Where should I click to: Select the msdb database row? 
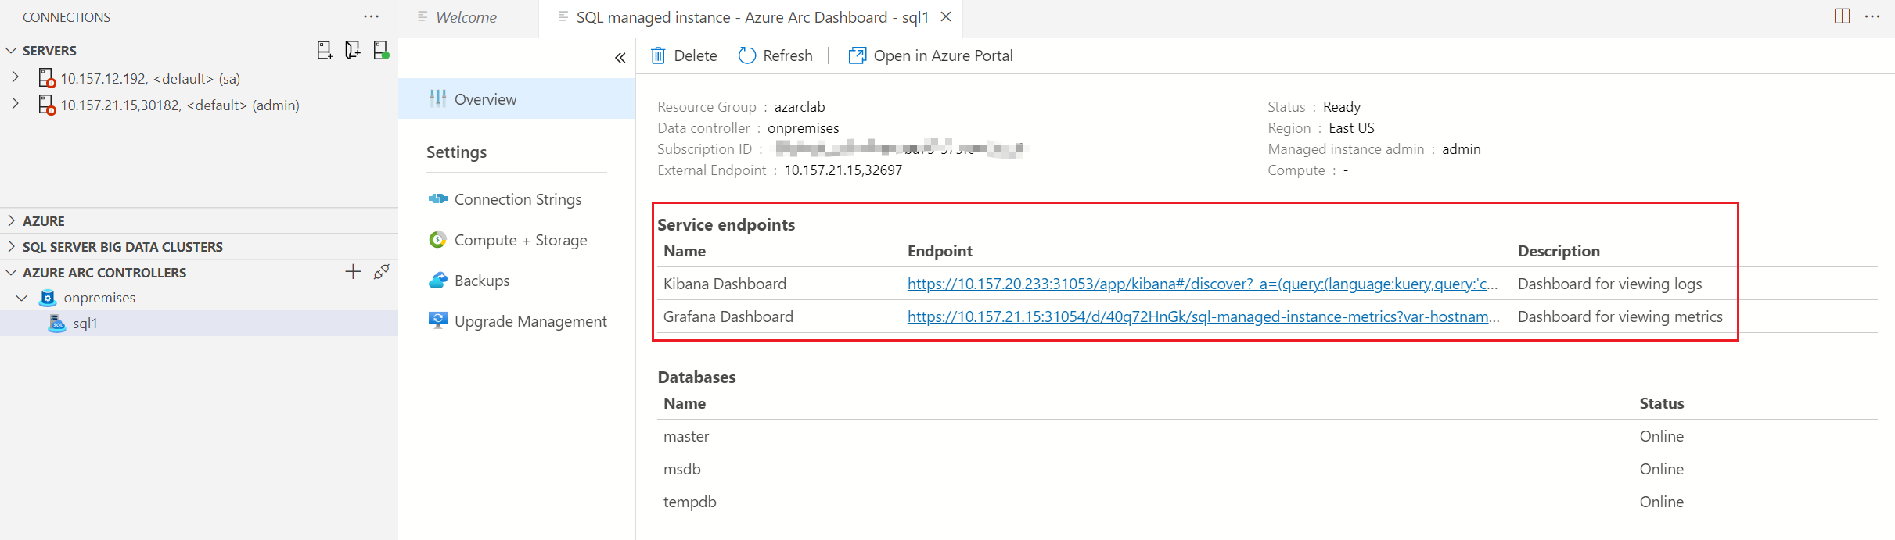[1267, 469]
